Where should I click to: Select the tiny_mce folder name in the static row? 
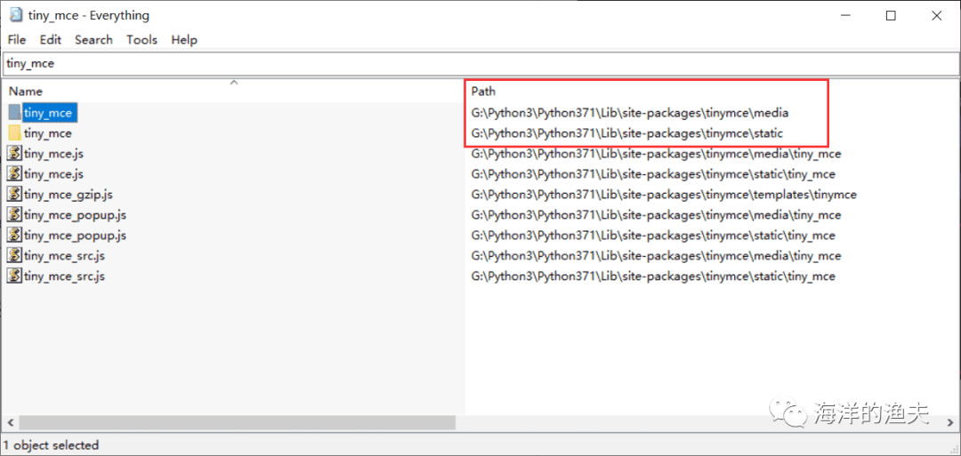[48, 132]
